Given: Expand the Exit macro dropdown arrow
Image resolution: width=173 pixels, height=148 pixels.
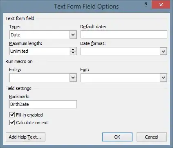Looking at the screenshot, I should 163,78.
